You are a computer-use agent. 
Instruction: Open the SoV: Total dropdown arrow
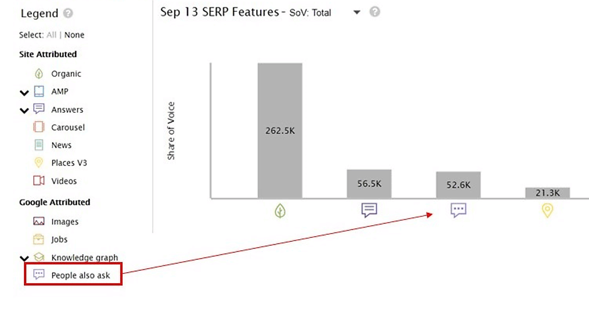357,13
